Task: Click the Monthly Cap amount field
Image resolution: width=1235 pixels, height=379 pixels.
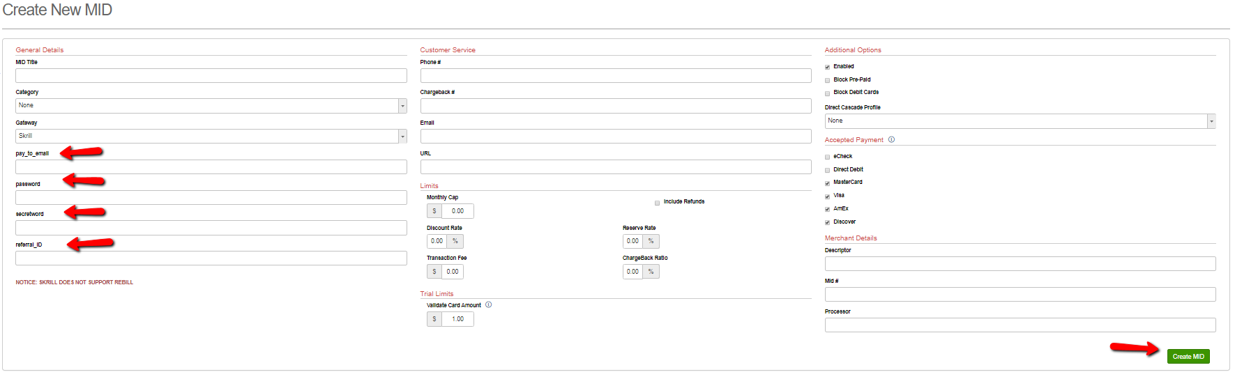Action: 457,211
